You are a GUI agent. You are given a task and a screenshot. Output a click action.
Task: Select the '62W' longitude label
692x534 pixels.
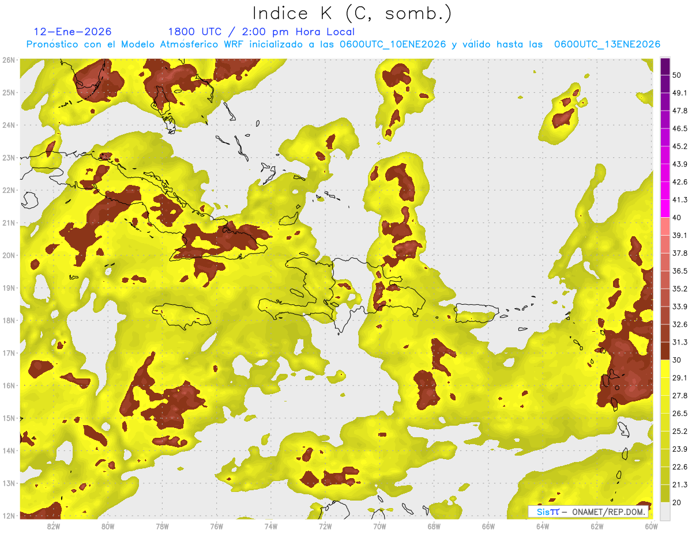(597, 526)
